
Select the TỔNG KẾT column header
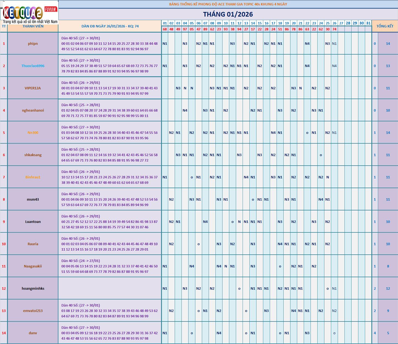coord(385,26)
